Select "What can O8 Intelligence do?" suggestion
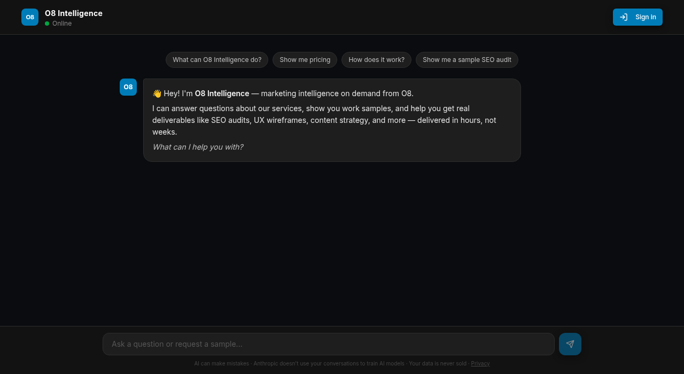Image resolution: width=684 pixels, height=374 pixels. 217,60
